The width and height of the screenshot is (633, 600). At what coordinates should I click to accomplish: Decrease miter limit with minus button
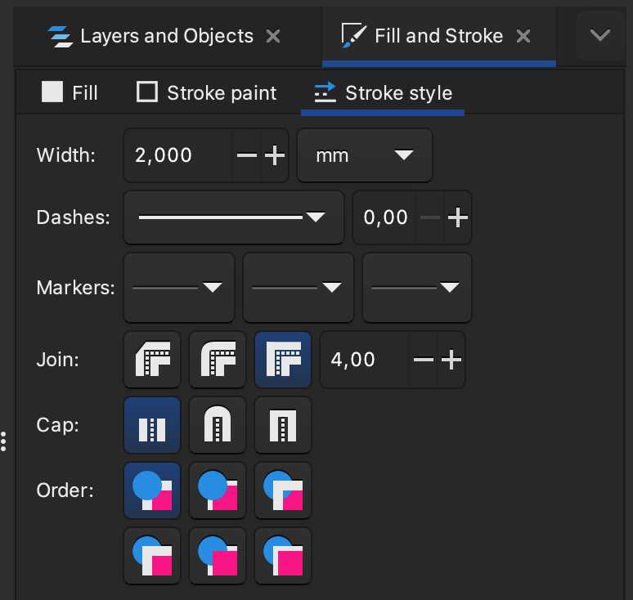pyautogui.click(x=423, y=360)
